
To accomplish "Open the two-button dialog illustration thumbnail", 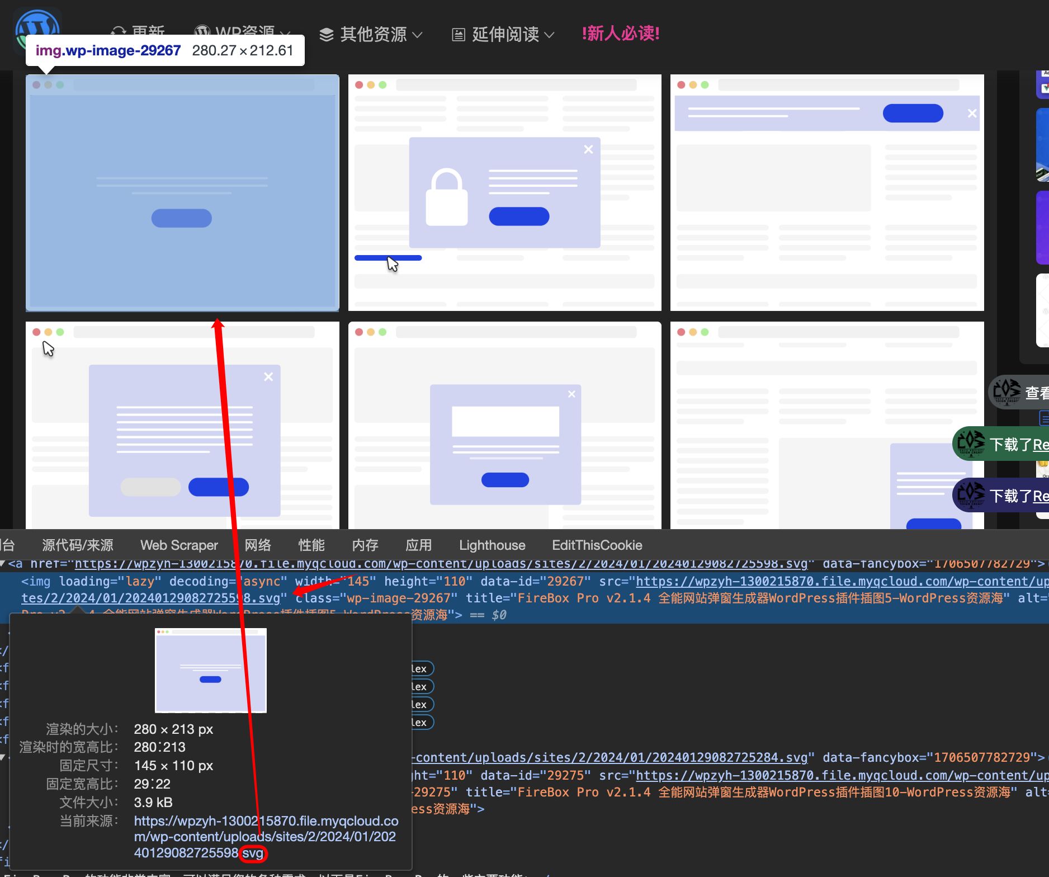I will coord(182,425).
